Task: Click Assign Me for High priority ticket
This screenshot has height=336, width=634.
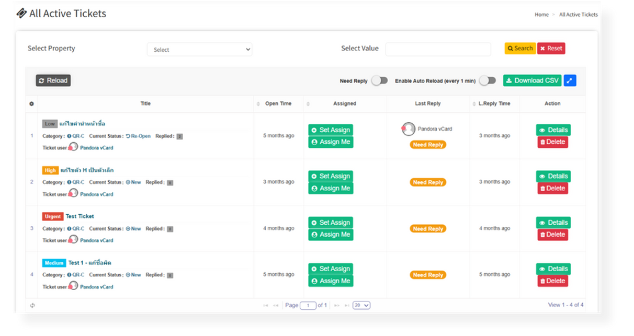Action: click(331, 188)
